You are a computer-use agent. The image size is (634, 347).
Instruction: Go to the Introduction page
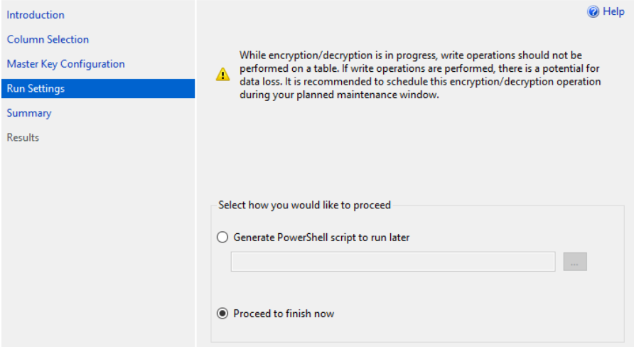click(x=36, y=15)
